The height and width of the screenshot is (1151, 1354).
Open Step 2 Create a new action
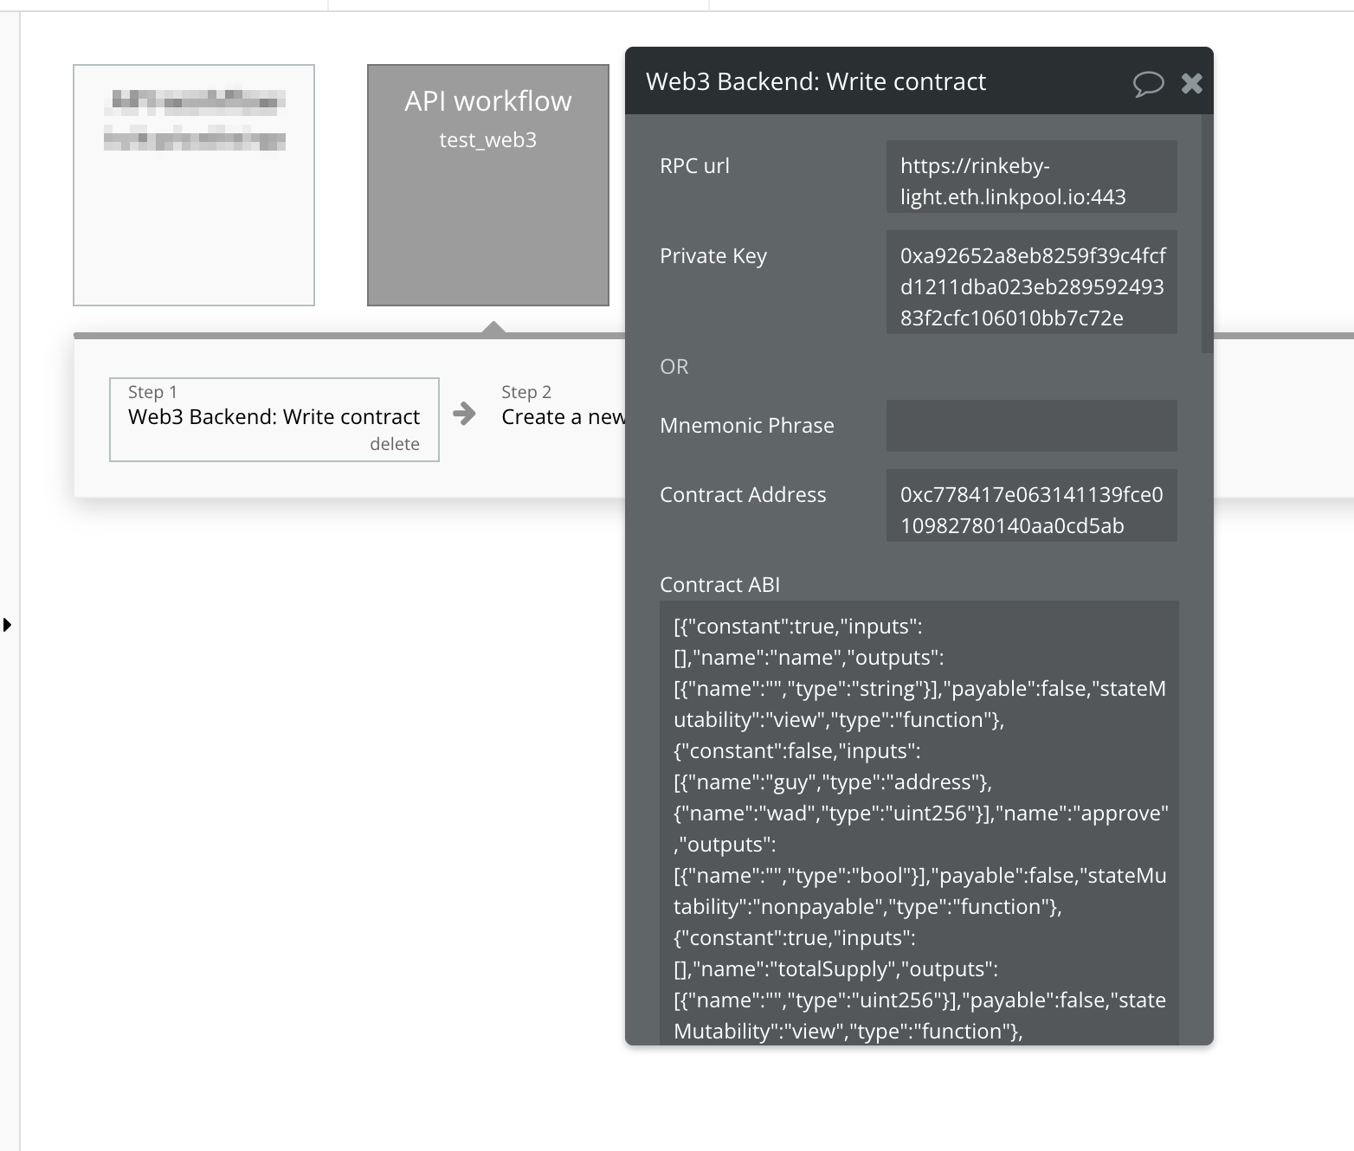pyautogui.click(x=564, y=416)
